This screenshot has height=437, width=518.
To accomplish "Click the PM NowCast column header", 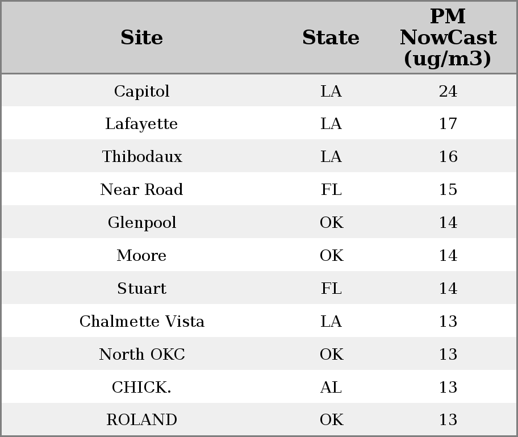I will (x=448, y=38).
